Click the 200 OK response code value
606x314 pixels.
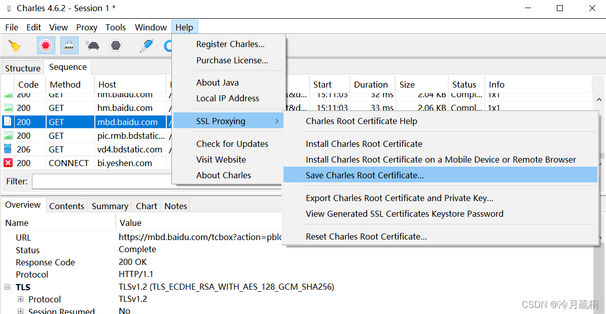point(132,262)
